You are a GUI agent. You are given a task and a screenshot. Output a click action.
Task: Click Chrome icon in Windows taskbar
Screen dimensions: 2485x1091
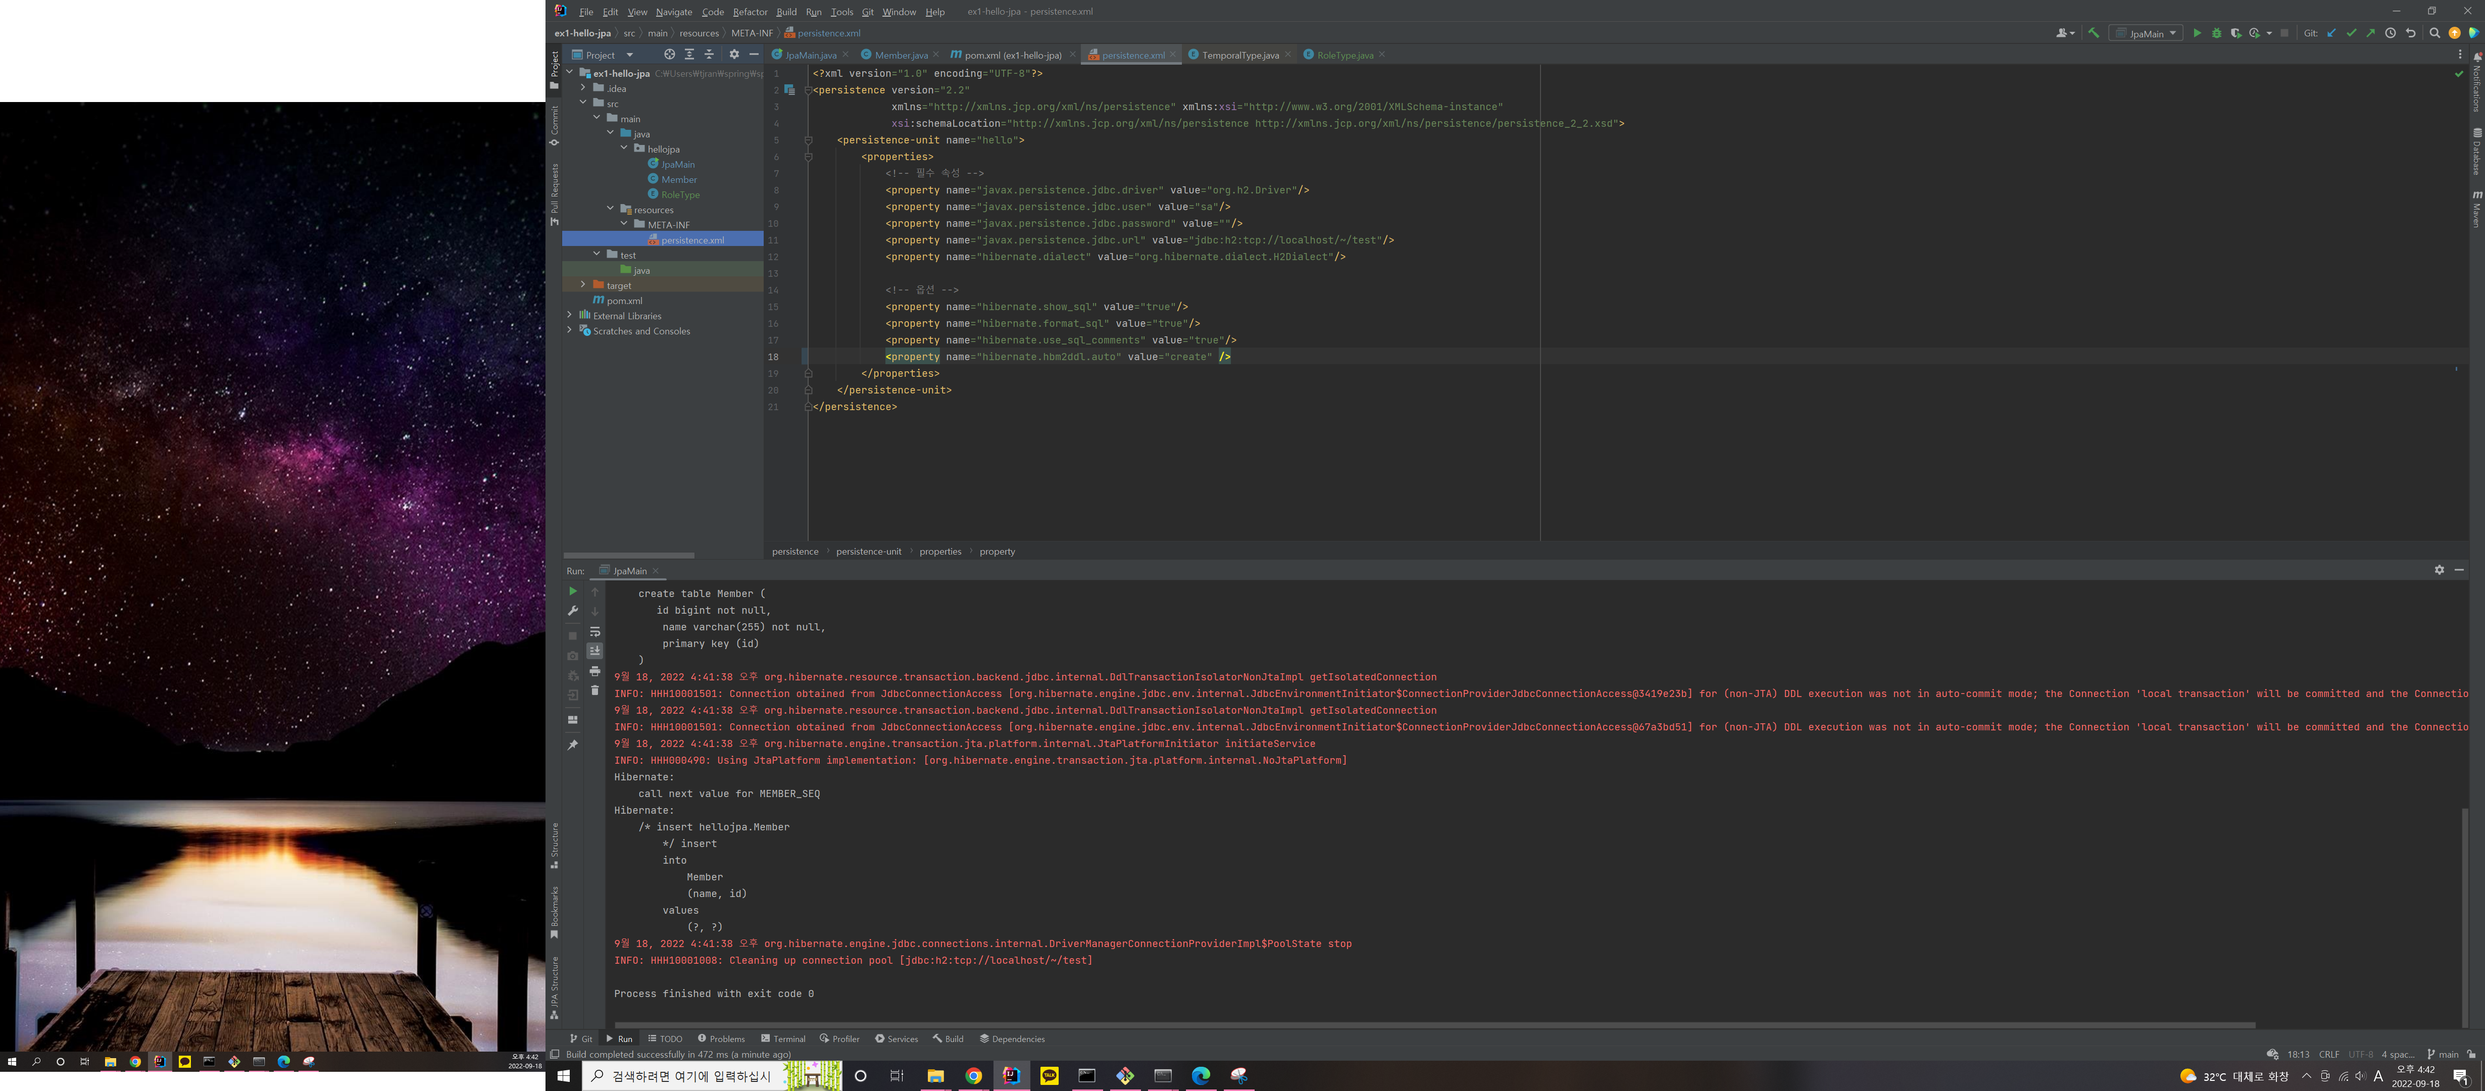point(973,1075)
